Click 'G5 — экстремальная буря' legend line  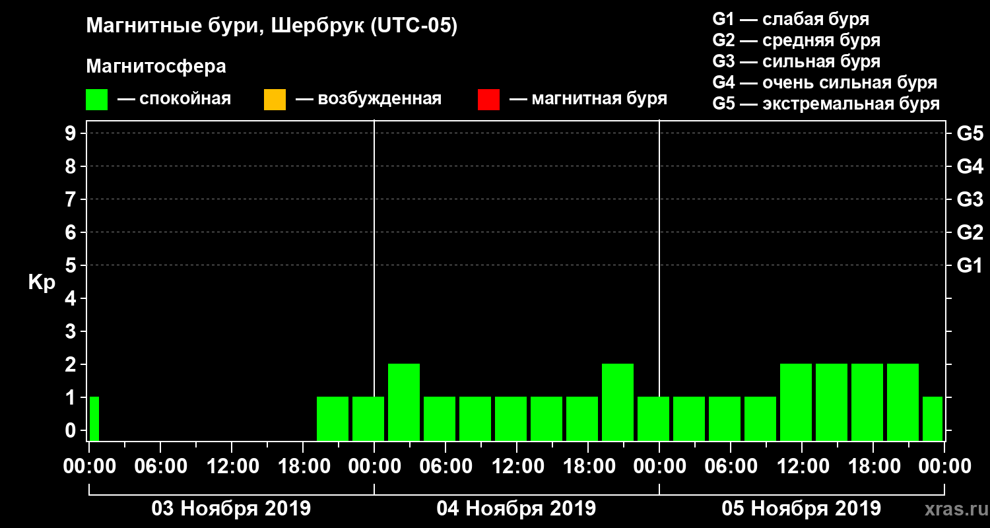coord(826,104)
